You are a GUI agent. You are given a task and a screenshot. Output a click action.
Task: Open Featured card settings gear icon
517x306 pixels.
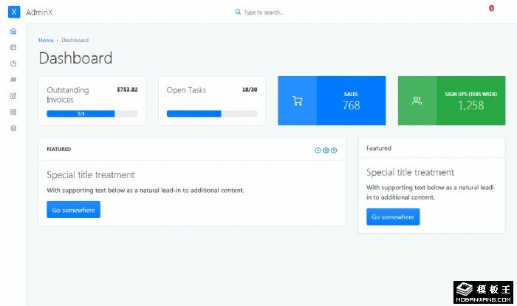[x=326, y=150]
